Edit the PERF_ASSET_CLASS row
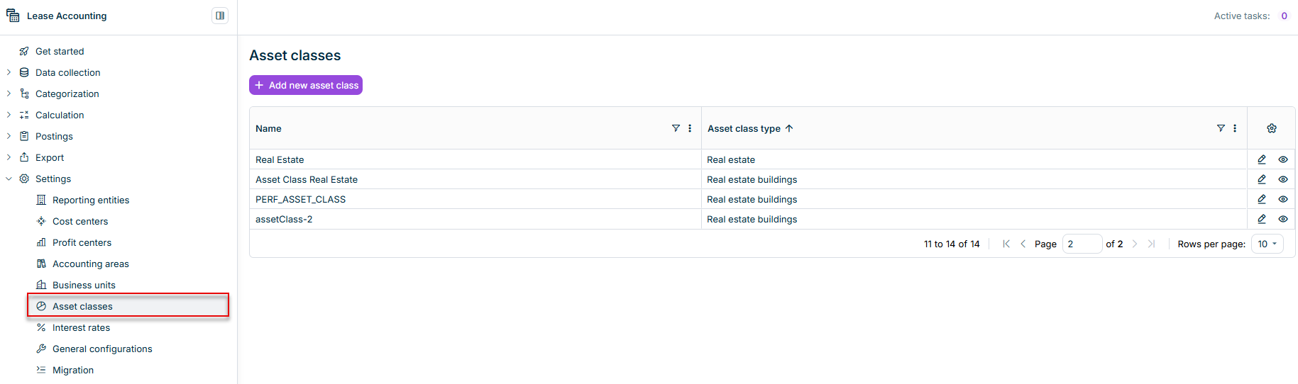The image size is (1298, 384). point(1262,199)
